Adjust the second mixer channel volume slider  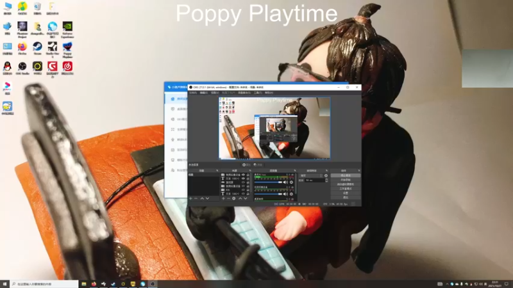268,194
